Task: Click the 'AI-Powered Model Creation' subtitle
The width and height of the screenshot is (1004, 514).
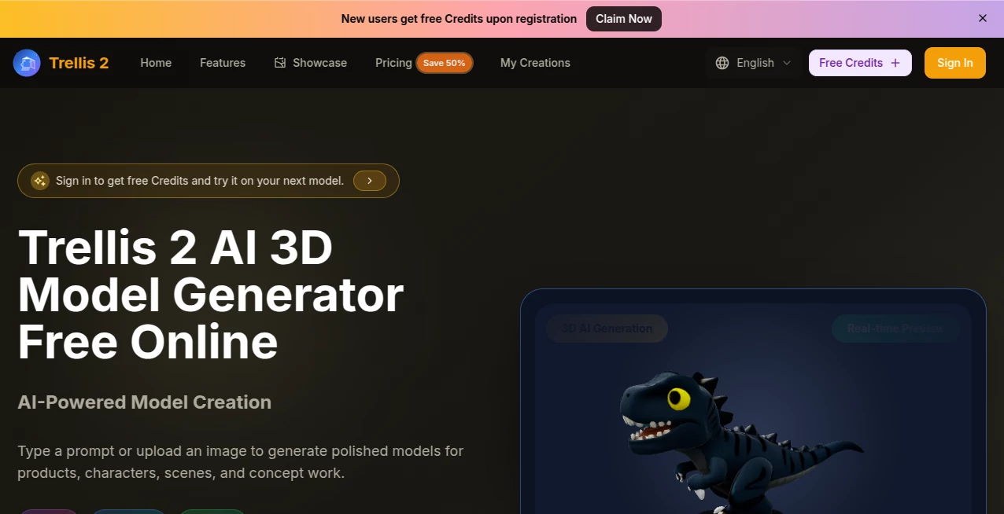Action: [145, 402]
